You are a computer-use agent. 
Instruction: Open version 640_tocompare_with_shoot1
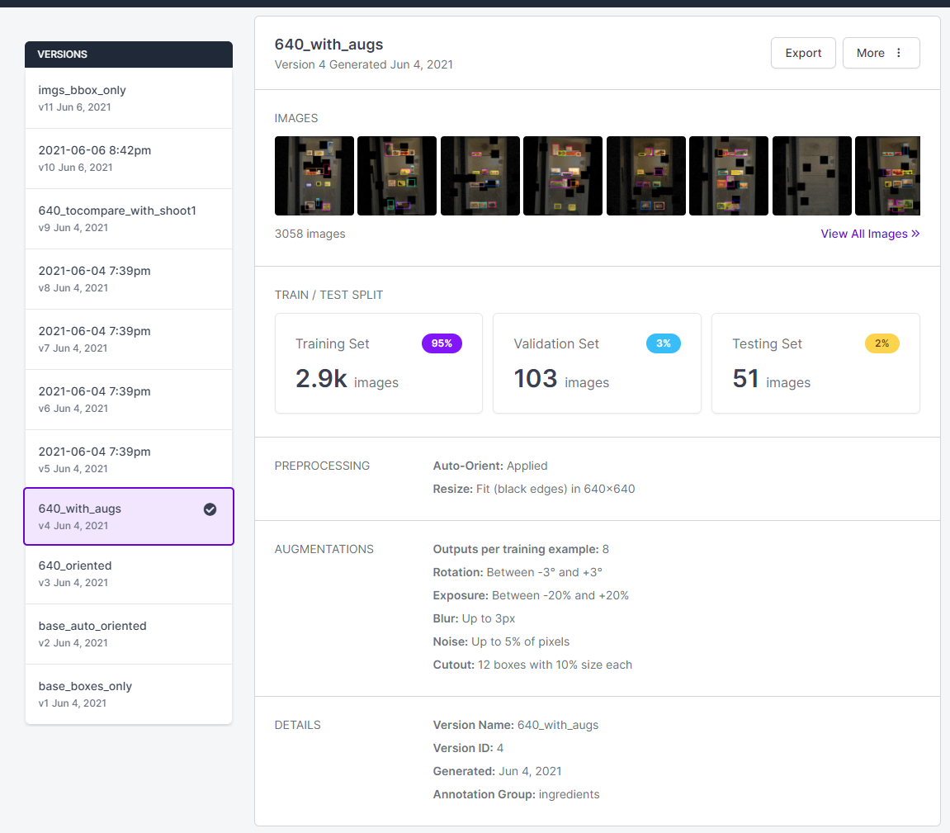128,218
